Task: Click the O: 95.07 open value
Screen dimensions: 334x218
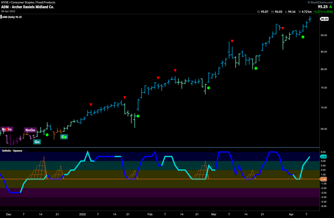Action: (263, 12)
